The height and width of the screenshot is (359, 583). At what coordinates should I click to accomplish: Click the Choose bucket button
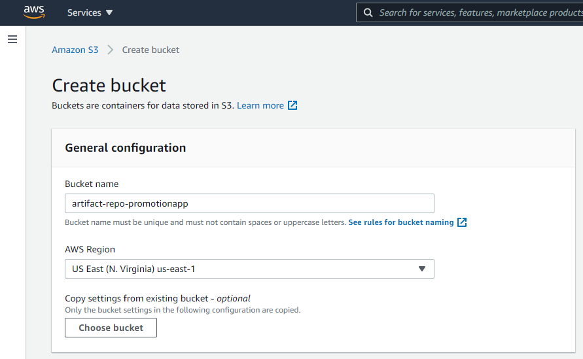point(111,328)
